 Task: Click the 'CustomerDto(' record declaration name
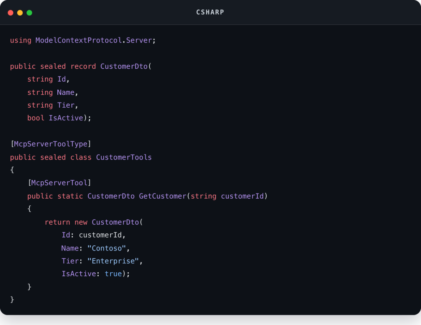point(126,66)
